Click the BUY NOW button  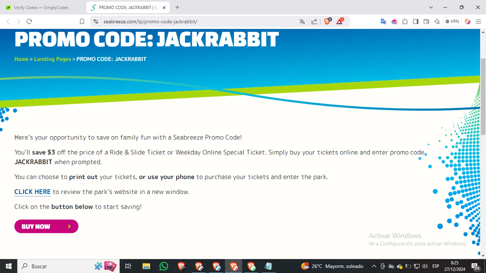pyautogui.click(x=46, y=226)
